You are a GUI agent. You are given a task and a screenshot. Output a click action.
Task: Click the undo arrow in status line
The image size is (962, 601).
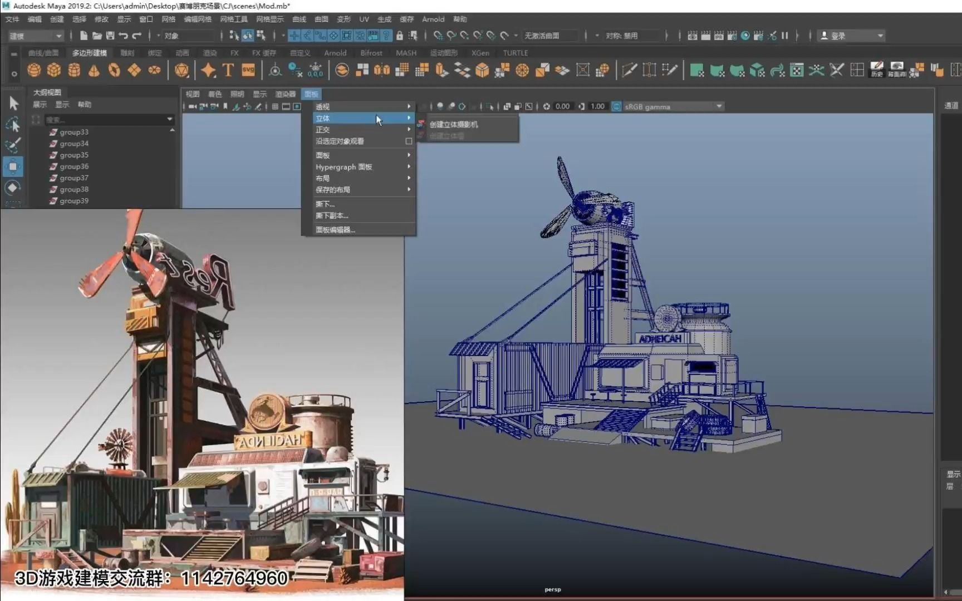coord(124,36)
